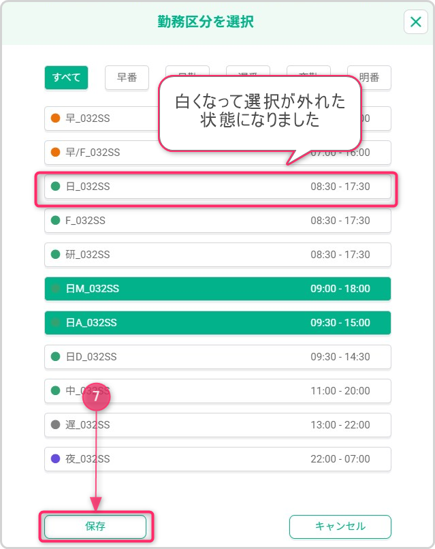Select the 遅_032SS 13:00 - 22:00 shift

click(218, 425)
